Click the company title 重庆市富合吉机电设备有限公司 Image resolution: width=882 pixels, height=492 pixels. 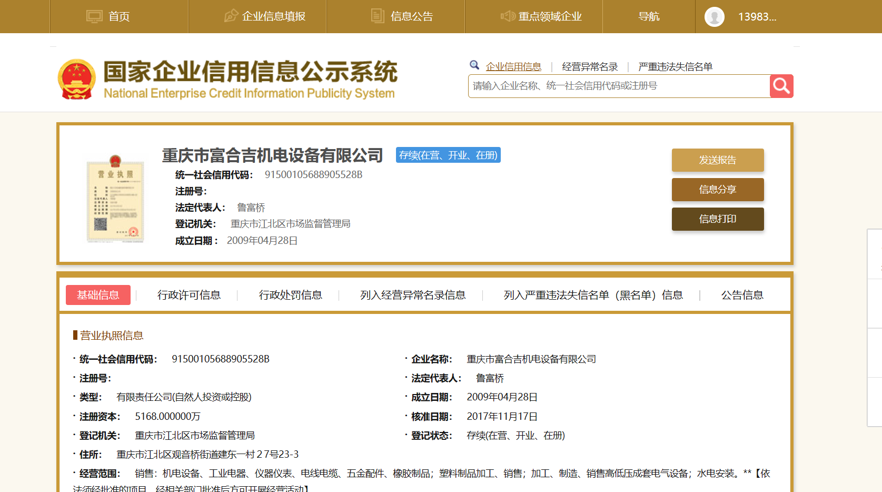273,155
